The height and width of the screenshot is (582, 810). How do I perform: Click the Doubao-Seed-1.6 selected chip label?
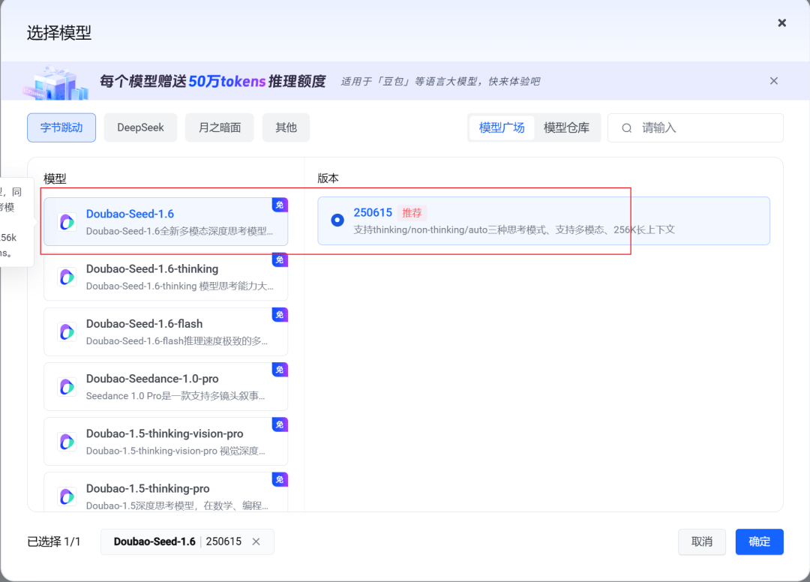(154, 541)
